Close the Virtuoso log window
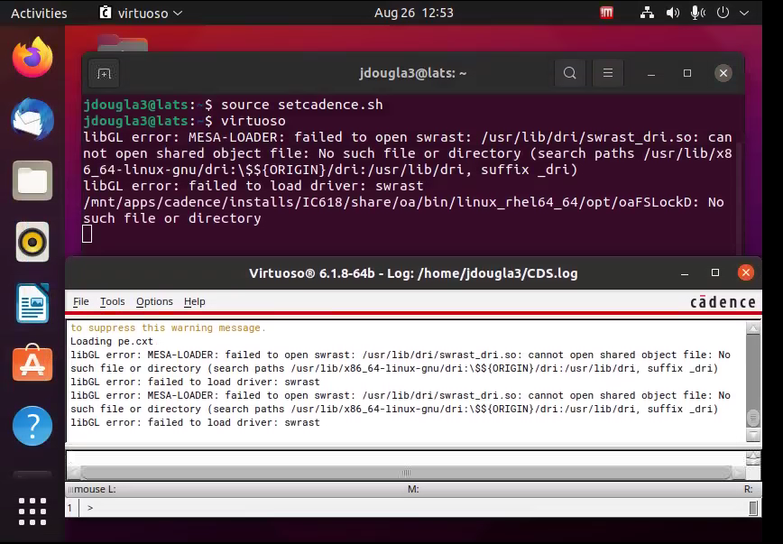783x544 pixels. coord(745,272)
